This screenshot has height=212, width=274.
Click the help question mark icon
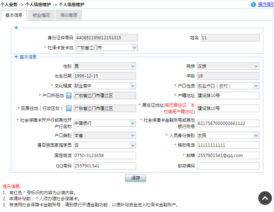click(x=253, y=4)
